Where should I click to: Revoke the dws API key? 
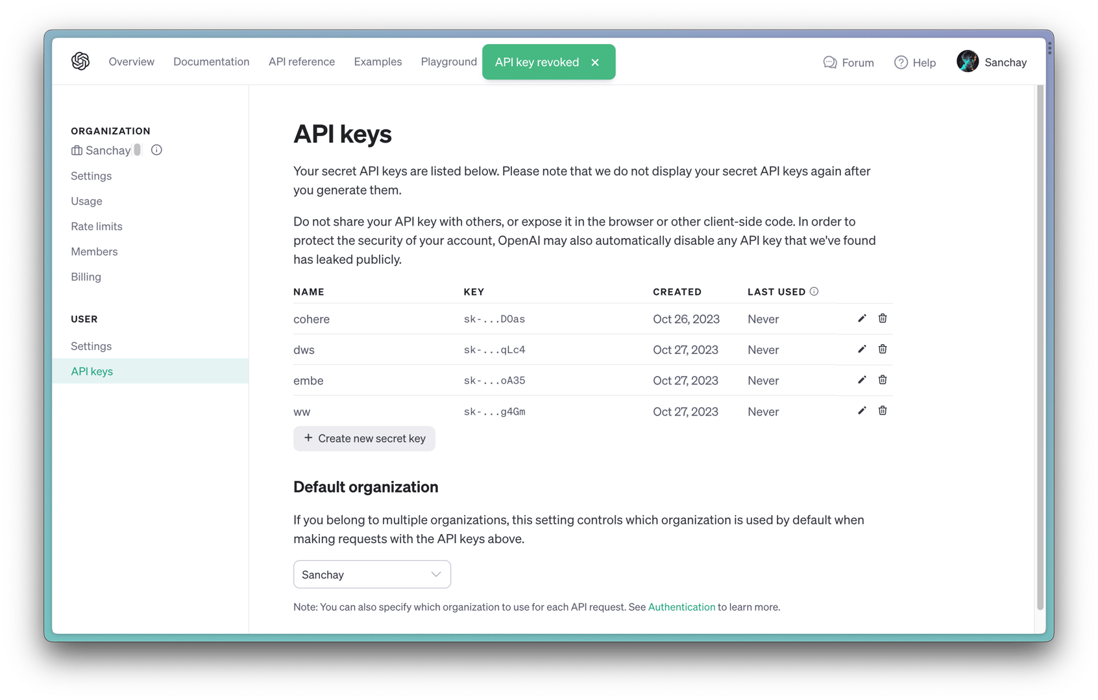click(883, 349)
